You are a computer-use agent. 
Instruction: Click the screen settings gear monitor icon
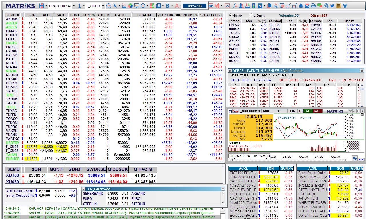[282, 6]
